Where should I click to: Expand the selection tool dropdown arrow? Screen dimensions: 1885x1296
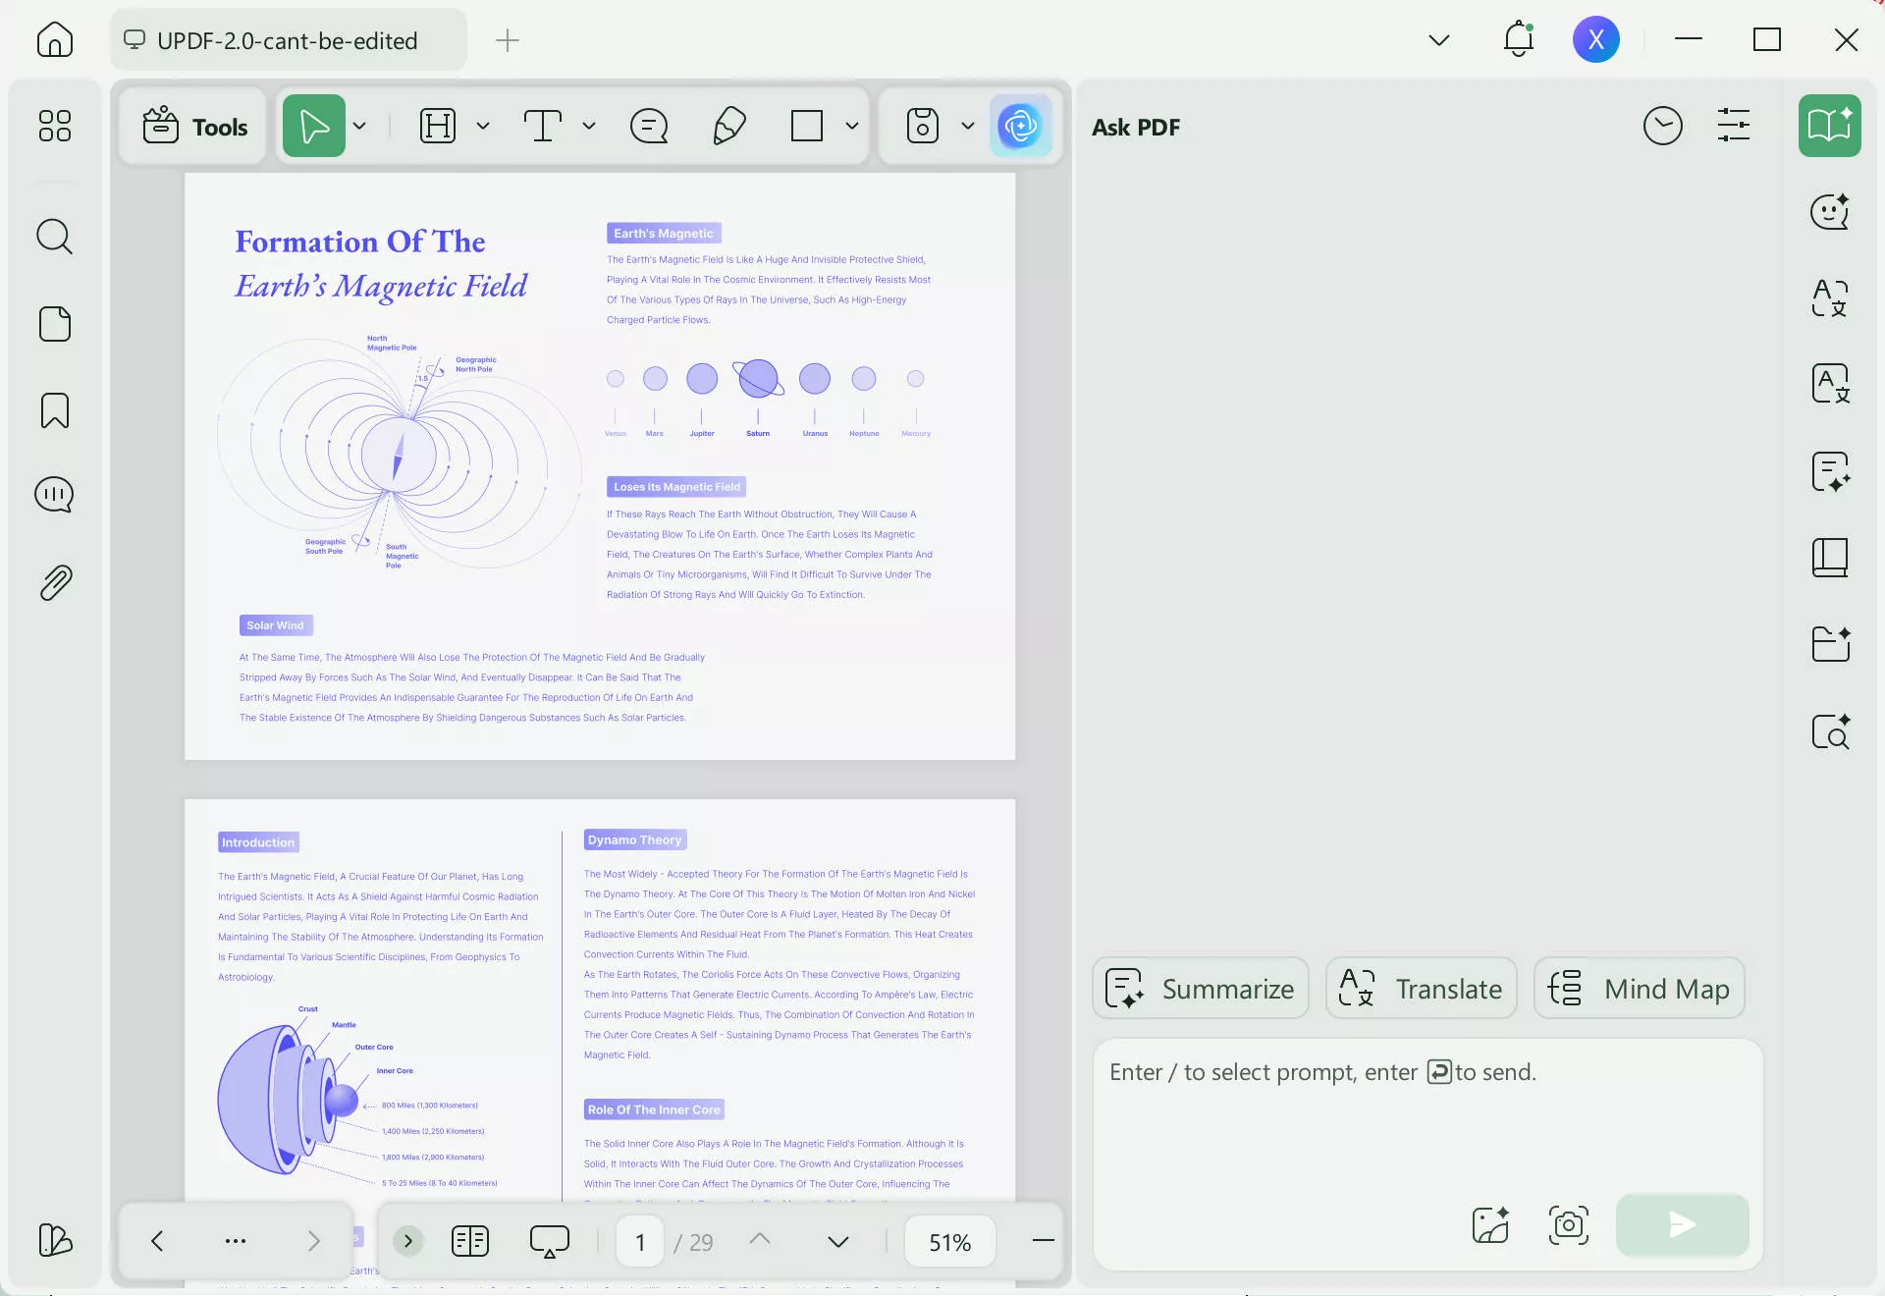pyautogui.click(x=359, y=126)
